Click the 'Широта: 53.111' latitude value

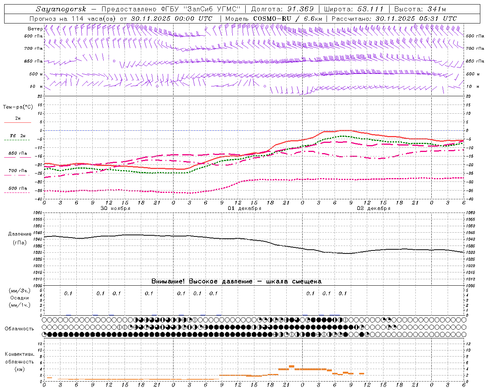(x=354, y=9)
